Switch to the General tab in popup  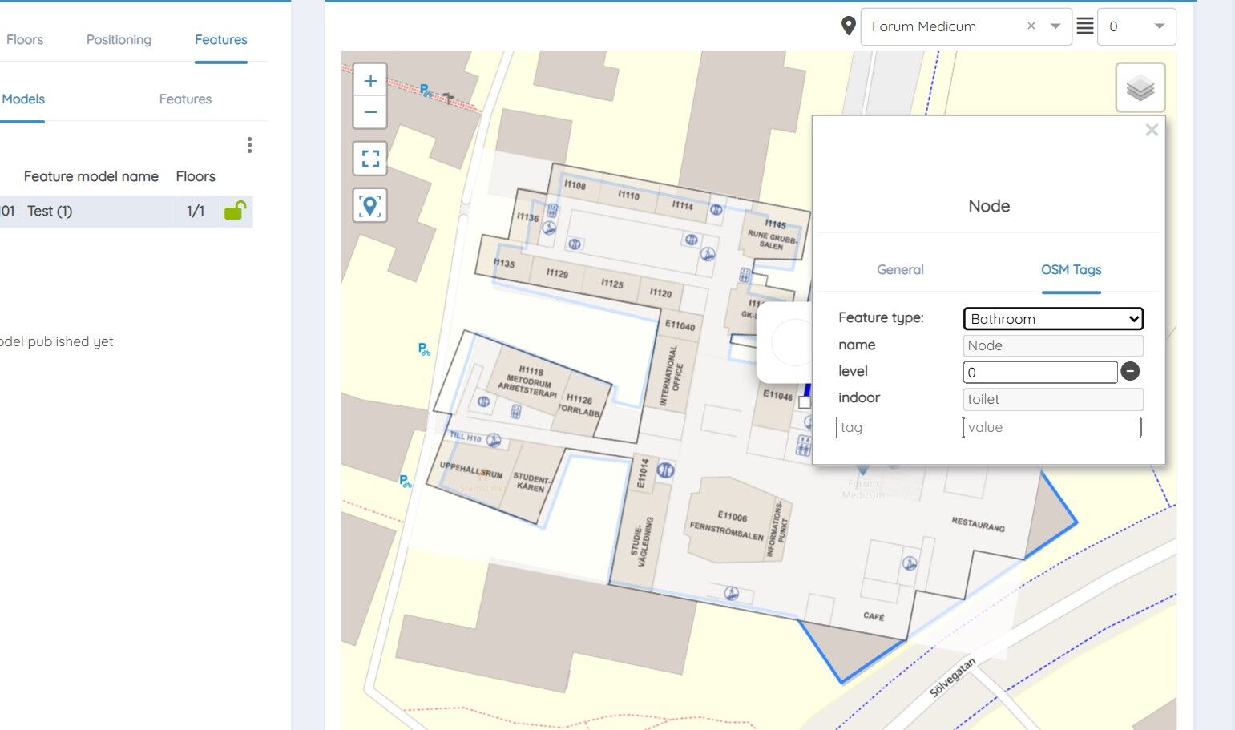point(900,270)
